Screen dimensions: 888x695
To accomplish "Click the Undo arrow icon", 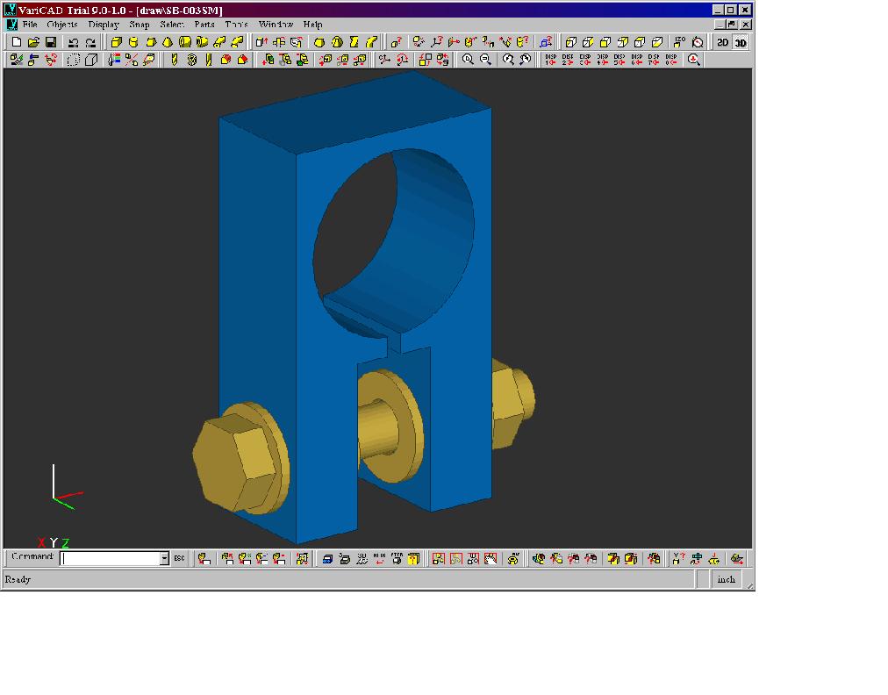I will tap(74, 42).
